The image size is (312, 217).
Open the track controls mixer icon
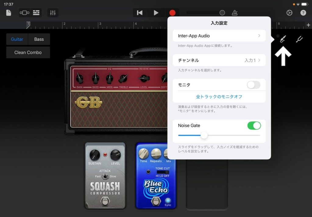point(53,13)
